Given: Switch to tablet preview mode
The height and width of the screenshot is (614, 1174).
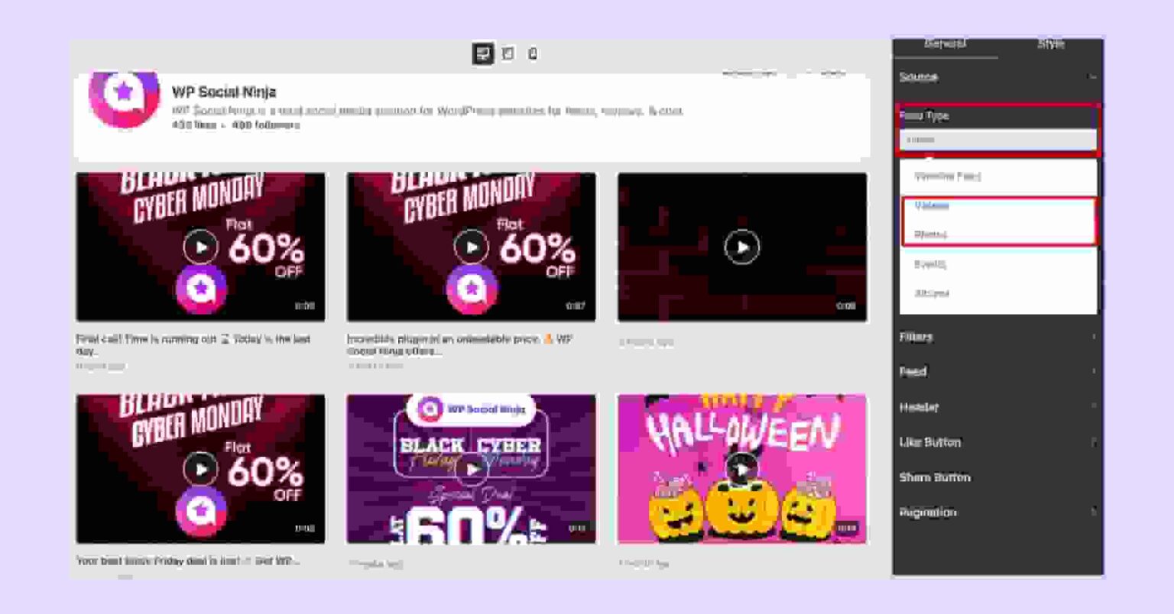Looking at the screenshot, I should (509, 53).
